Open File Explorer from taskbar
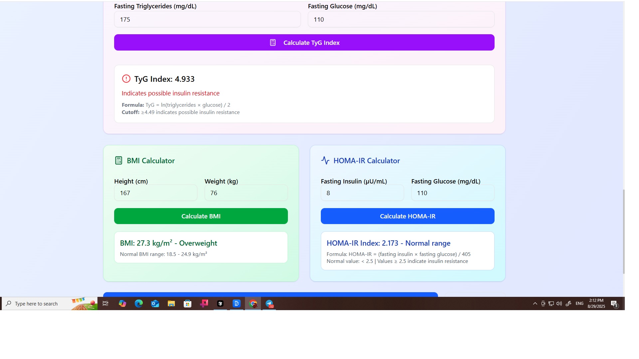639x359 pixels. (171, 303)
